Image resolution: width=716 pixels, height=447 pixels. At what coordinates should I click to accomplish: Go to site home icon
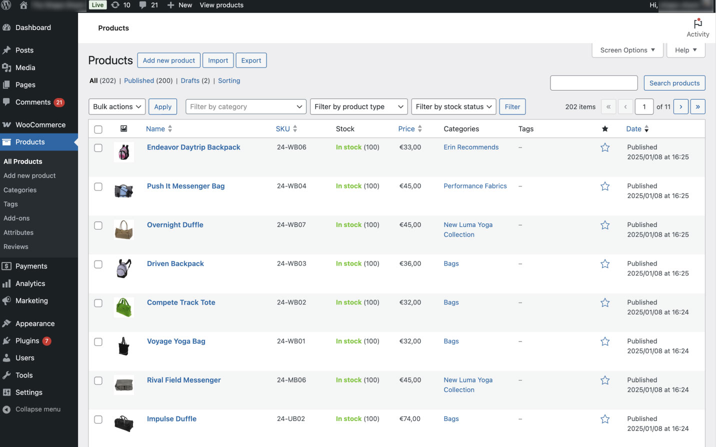23,5
